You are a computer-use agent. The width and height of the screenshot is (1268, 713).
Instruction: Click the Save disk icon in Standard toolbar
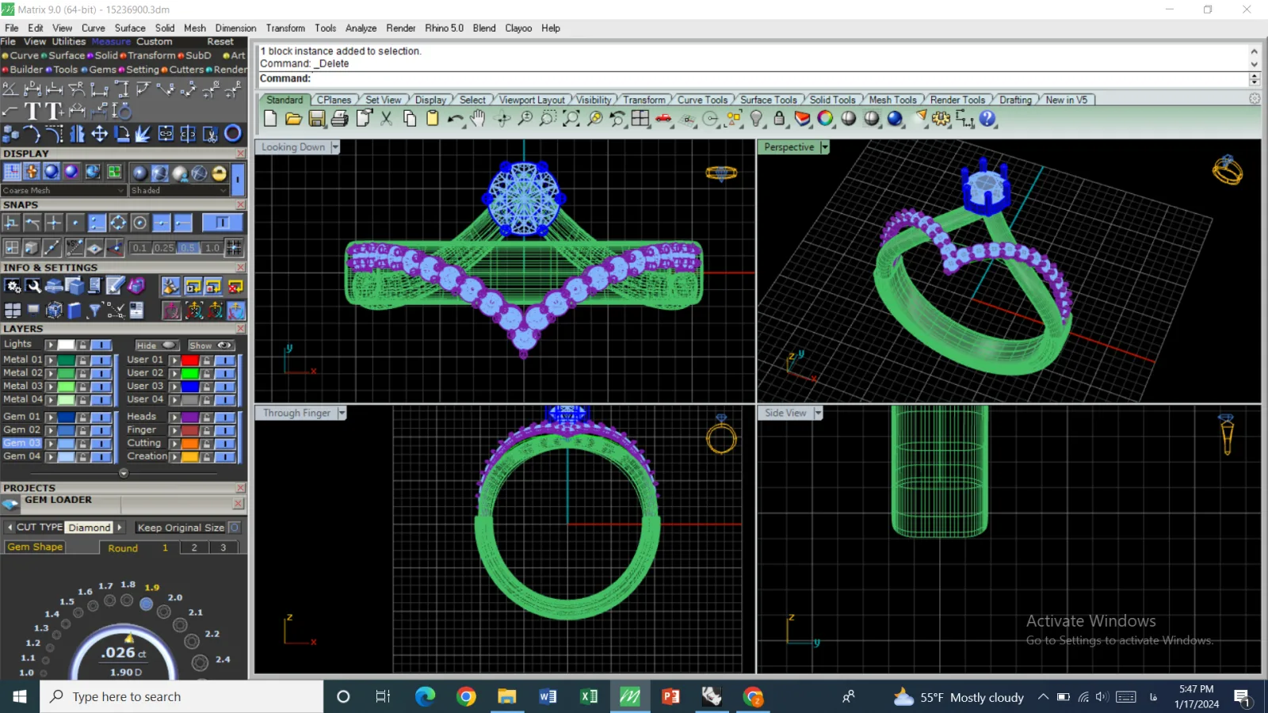[316, 119]
